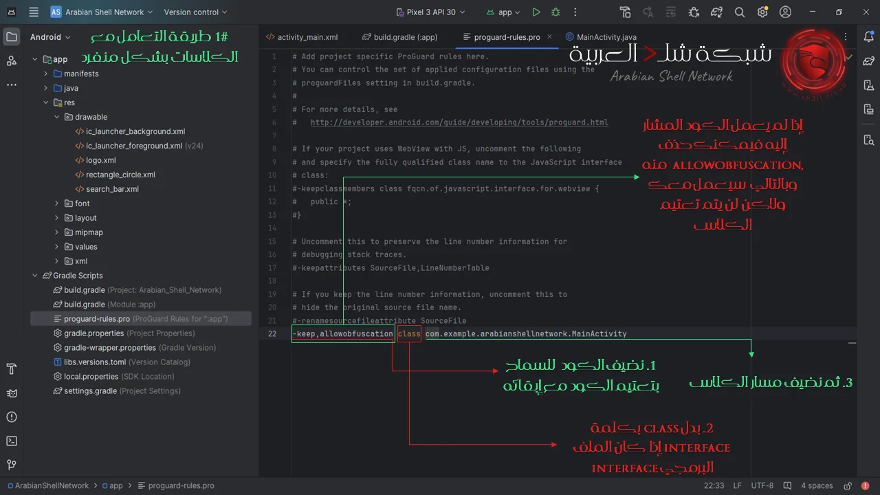Open the app run configuration dropdown
Screen dimensions: 880x495
(x=503, y=12)
